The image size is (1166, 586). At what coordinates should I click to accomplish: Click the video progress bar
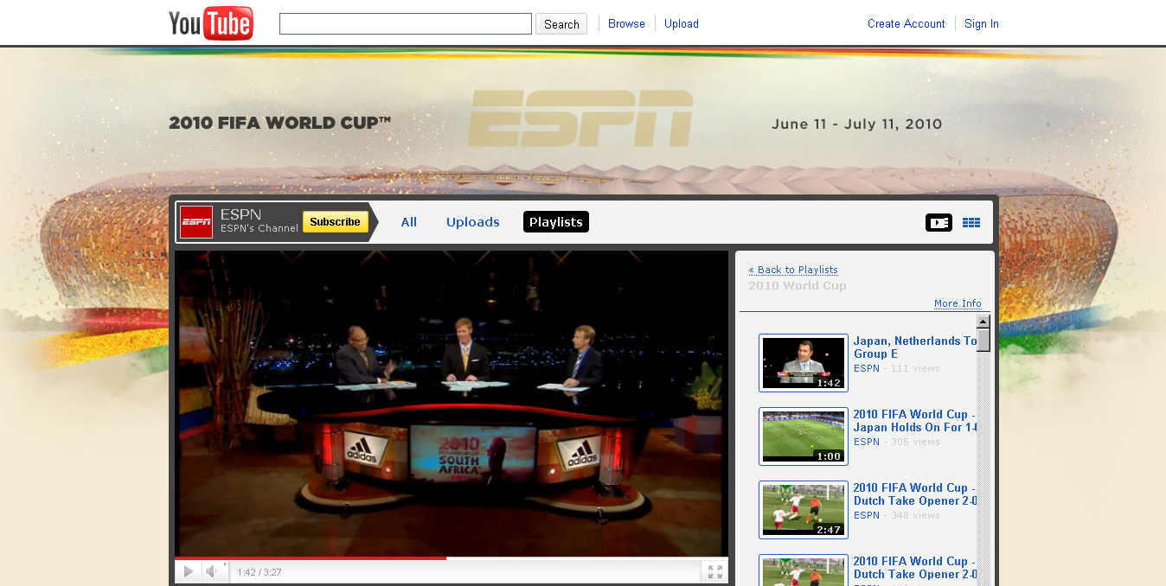(x=452, y=558)
